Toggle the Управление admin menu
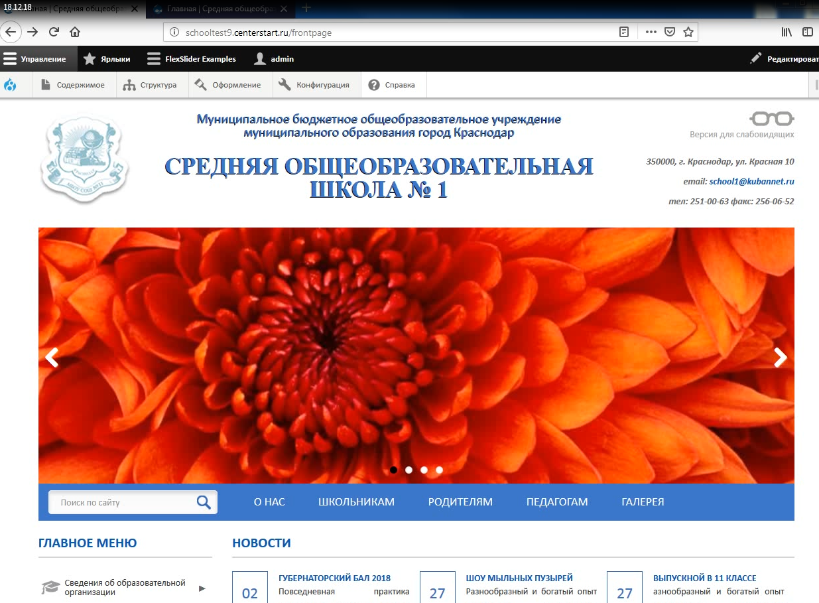The width and height of the screenshot is (819, 603). click(38, 59)
